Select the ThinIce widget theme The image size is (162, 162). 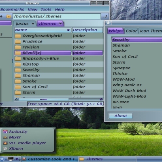137,74
